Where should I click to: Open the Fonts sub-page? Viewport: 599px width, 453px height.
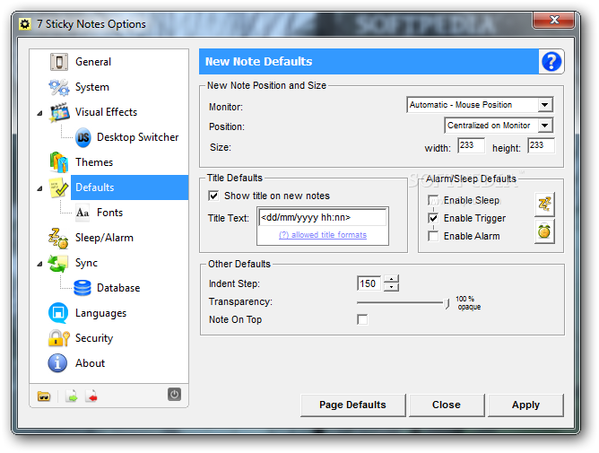[x=109, y=213]
